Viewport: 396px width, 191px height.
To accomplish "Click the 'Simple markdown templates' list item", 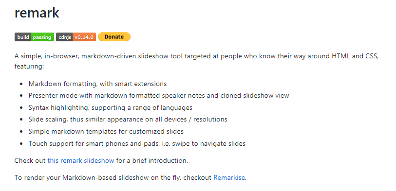I will [x=106, y=131].
